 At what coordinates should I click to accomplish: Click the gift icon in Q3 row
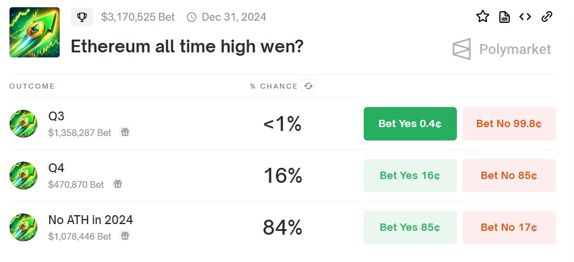point(125,132)
